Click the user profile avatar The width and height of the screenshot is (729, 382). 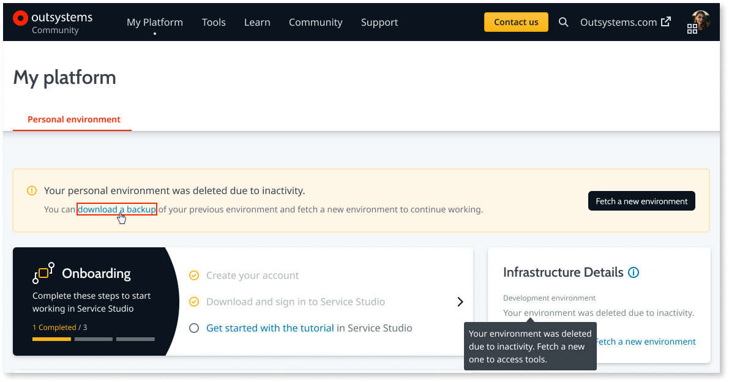pyautogui.click(x=701, y=20)
